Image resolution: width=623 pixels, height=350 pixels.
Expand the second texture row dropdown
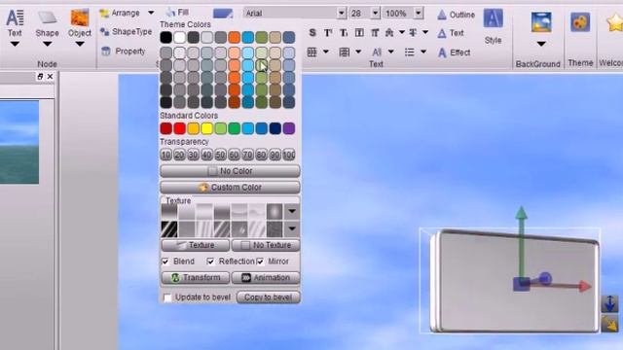click(x=292, y=229)
